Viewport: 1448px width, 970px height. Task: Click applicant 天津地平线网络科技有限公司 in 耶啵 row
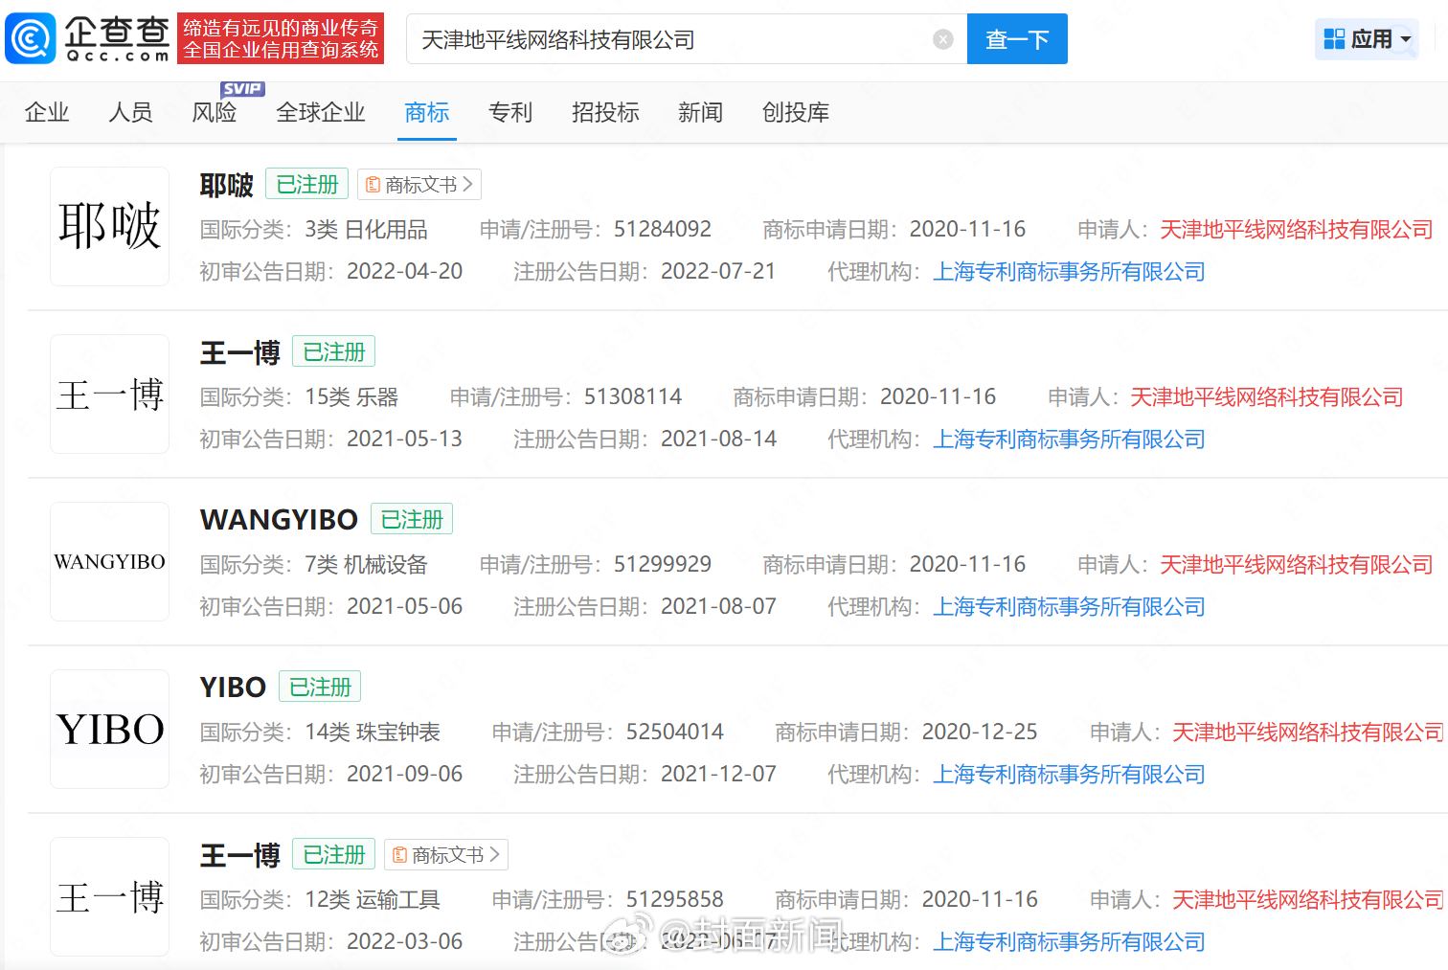point(1297,230)
